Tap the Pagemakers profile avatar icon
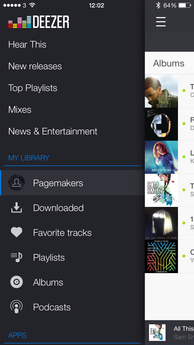Screen dimensions: 194x345 17,183
